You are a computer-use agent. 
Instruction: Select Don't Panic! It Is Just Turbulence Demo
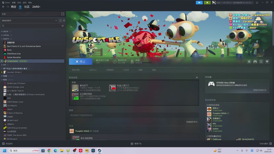(x=24, y=46)
